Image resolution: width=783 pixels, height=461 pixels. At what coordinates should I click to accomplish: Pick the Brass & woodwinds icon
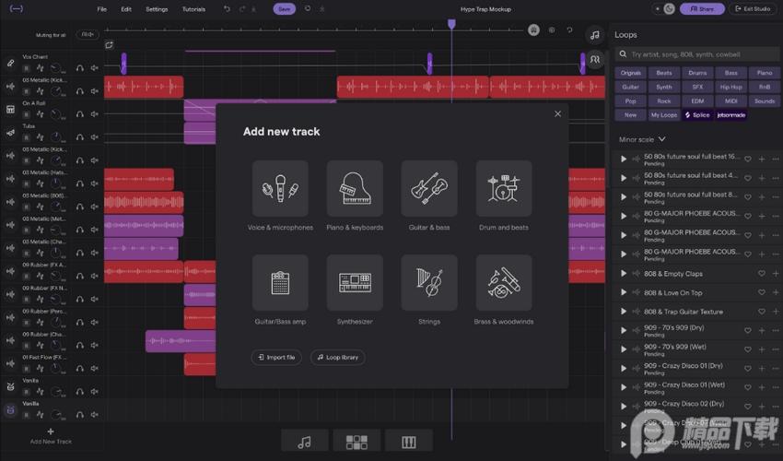[x=504, y=283]
